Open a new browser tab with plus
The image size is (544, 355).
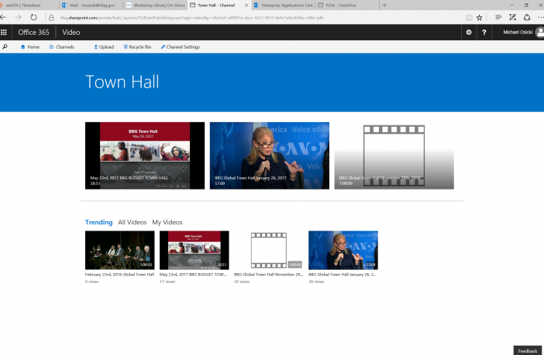(x=384, y=5)
